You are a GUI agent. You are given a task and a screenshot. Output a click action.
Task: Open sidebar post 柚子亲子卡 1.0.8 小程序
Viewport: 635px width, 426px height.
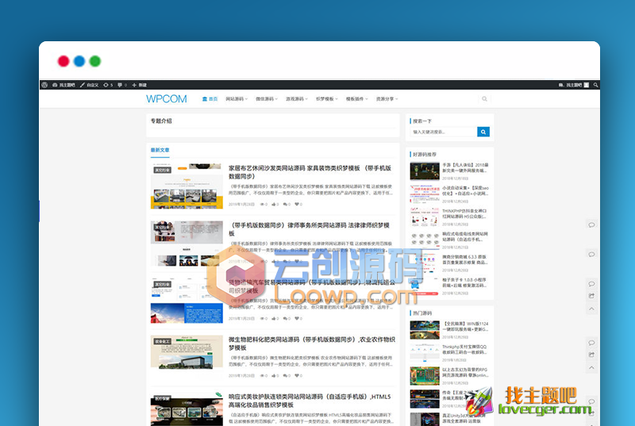(465, 282)
